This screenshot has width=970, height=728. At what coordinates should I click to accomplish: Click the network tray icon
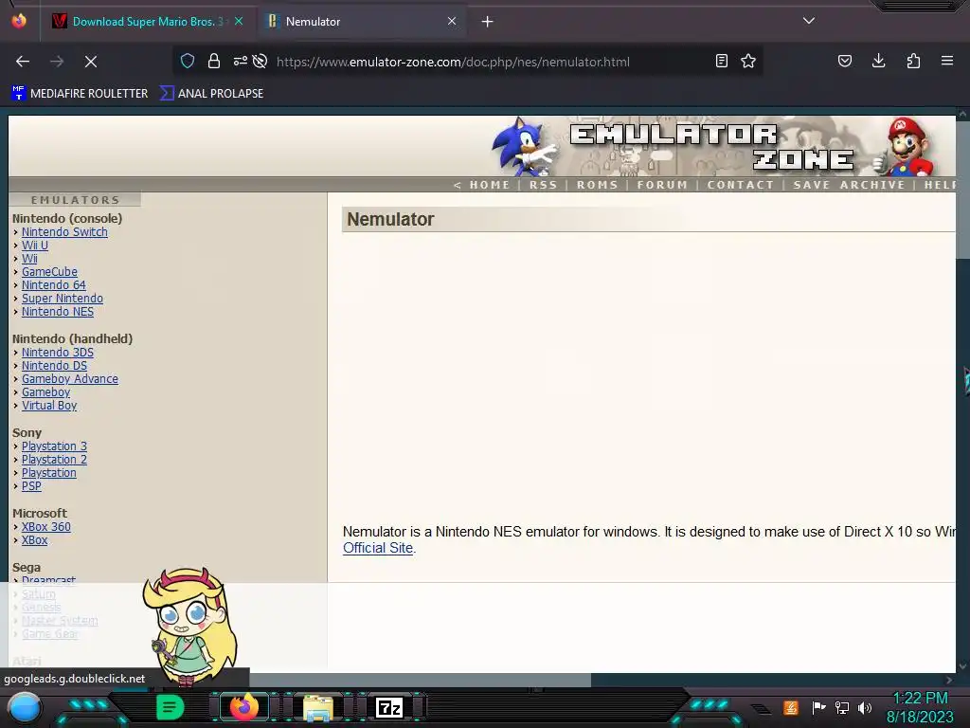(842, 707)
